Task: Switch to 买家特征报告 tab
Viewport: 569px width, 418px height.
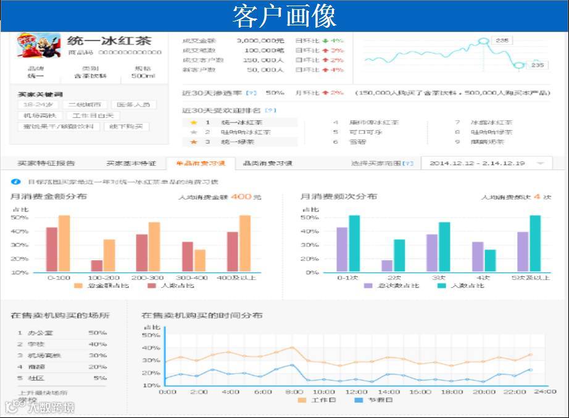Action: click(46, 163)
